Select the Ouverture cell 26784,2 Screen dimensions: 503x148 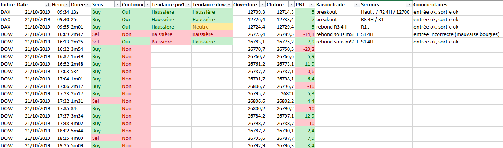pos(249,116)
